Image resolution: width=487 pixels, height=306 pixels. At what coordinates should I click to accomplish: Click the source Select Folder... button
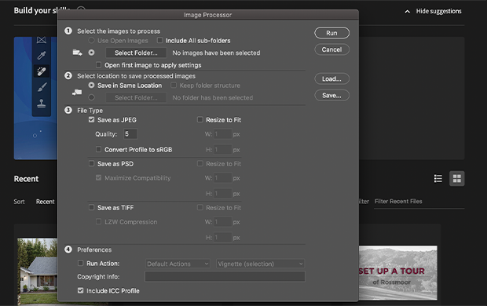tap(136, 53)
